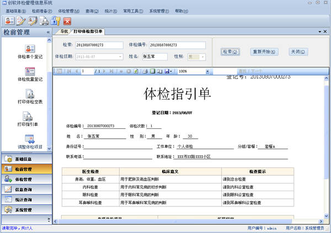Open 调整体检项目 in the sidebar
Viewport: 331px width, 233px height.
coord(30,142)
